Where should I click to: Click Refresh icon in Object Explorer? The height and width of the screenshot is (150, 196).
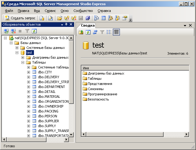tap(34, 31)
